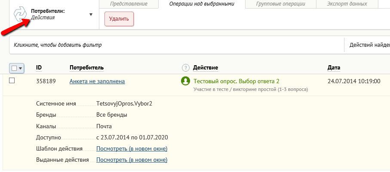Sort by the ID column header
This screenshot has width=390, height=172.
[x=39, y=68]
